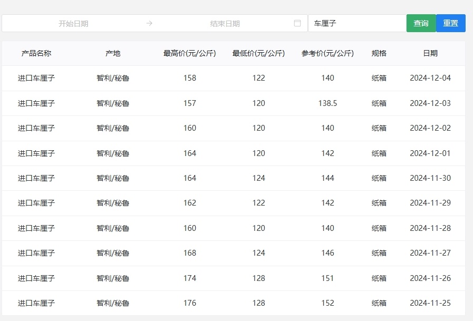Select the 参考价(元/公斤) column header

tap(327, 53)
